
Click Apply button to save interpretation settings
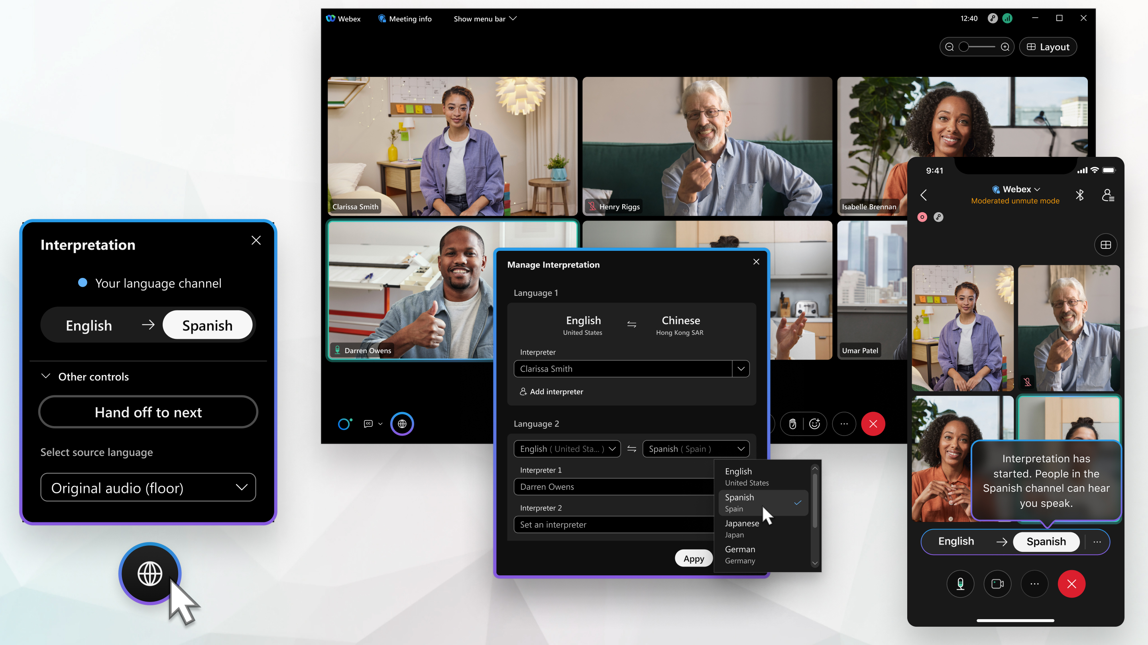(x=692, y=557)
